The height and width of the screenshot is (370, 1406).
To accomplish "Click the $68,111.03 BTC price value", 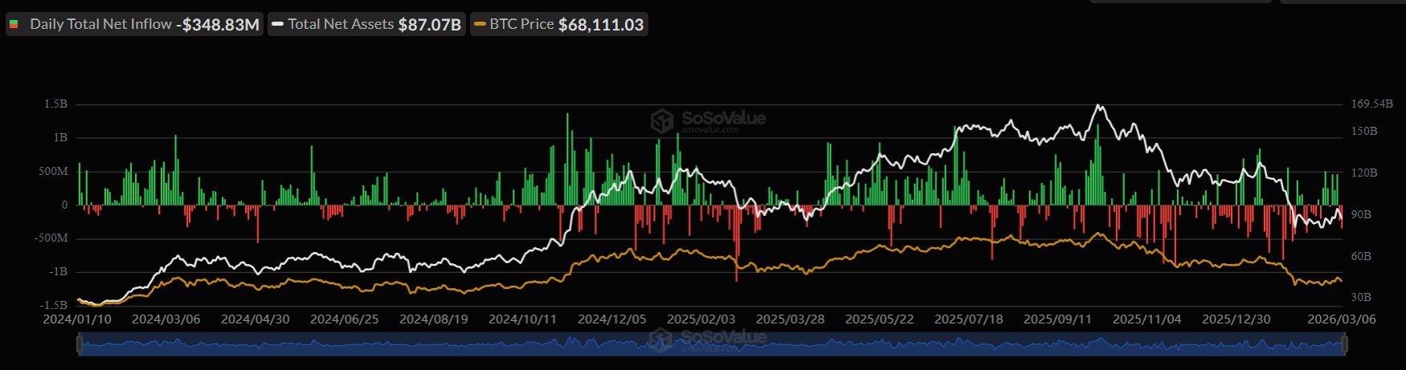I will click(x=601, y=25).
